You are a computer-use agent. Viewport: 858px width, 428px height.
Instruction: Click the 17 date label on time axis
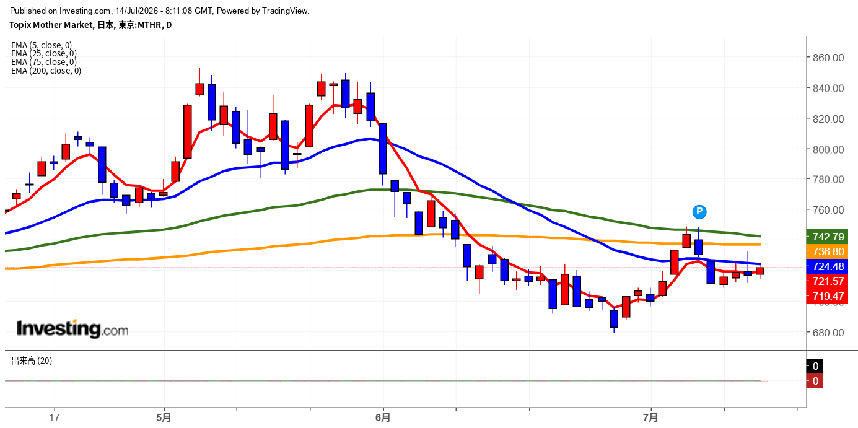tap(55, 417)
